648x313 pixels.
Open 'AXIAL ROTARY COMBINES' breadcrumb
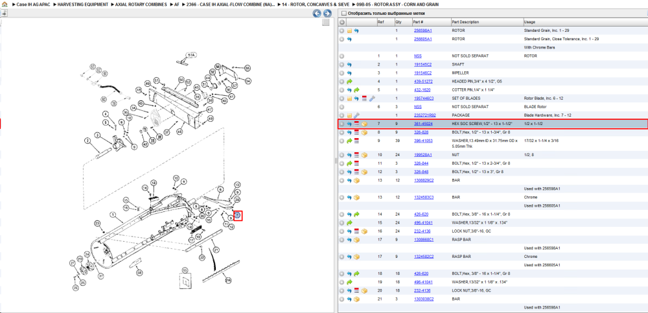pyautogui.click(x=141, y=4)
